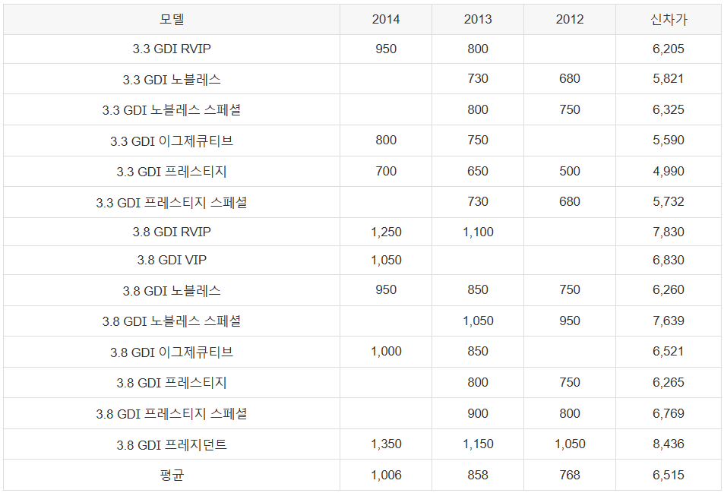This screenshot has width=724, height=493.
Task: Click the 858 average value for 2013
Action: click(x=477, y=475)
